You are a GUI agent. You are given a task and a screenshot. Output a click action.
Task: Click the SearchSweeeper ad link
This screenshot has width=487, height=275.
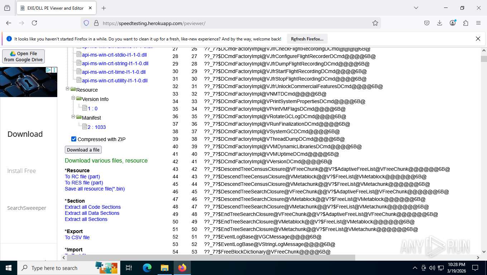26,208
